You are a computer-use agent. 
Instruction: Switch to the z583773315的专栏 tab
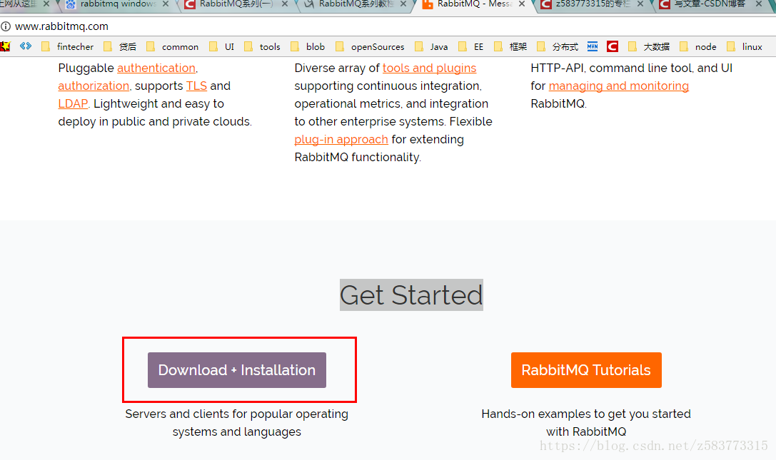593,4
